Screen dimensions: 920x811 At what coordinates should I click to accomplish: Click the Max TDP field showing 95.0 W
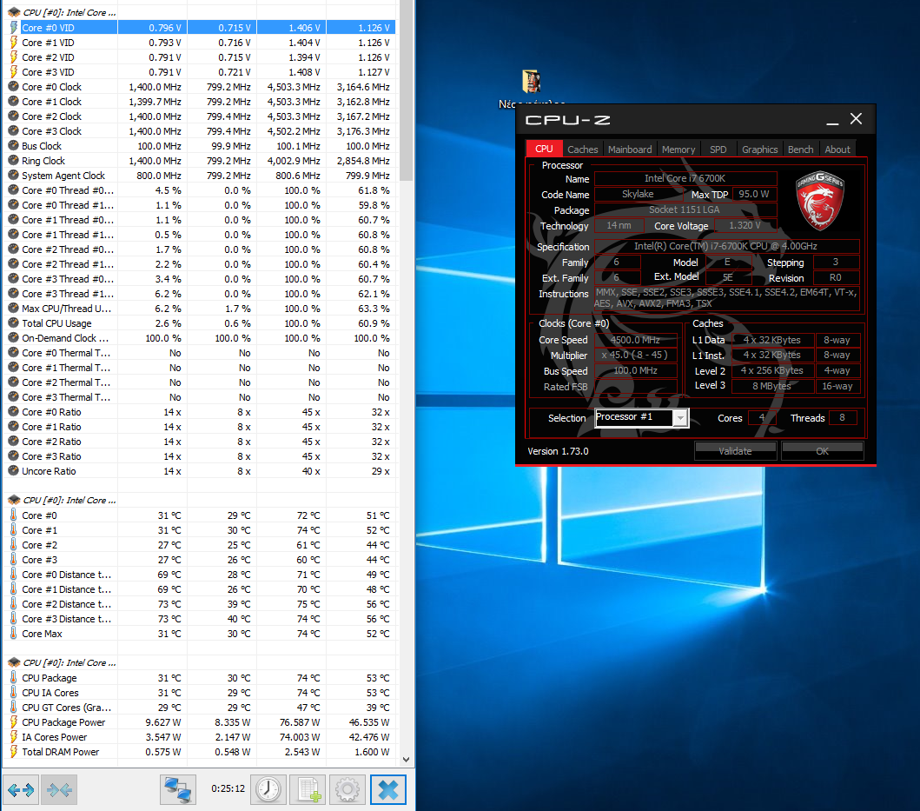[x=754, y=194]
